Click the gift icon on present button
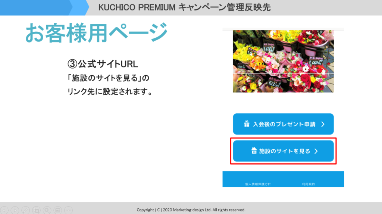The height and width of the screenshot is (214, 382). pos(247,124)
